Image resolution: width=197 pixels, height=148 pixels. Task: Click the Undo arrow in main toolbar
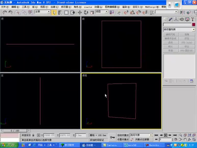click(4, 12)
